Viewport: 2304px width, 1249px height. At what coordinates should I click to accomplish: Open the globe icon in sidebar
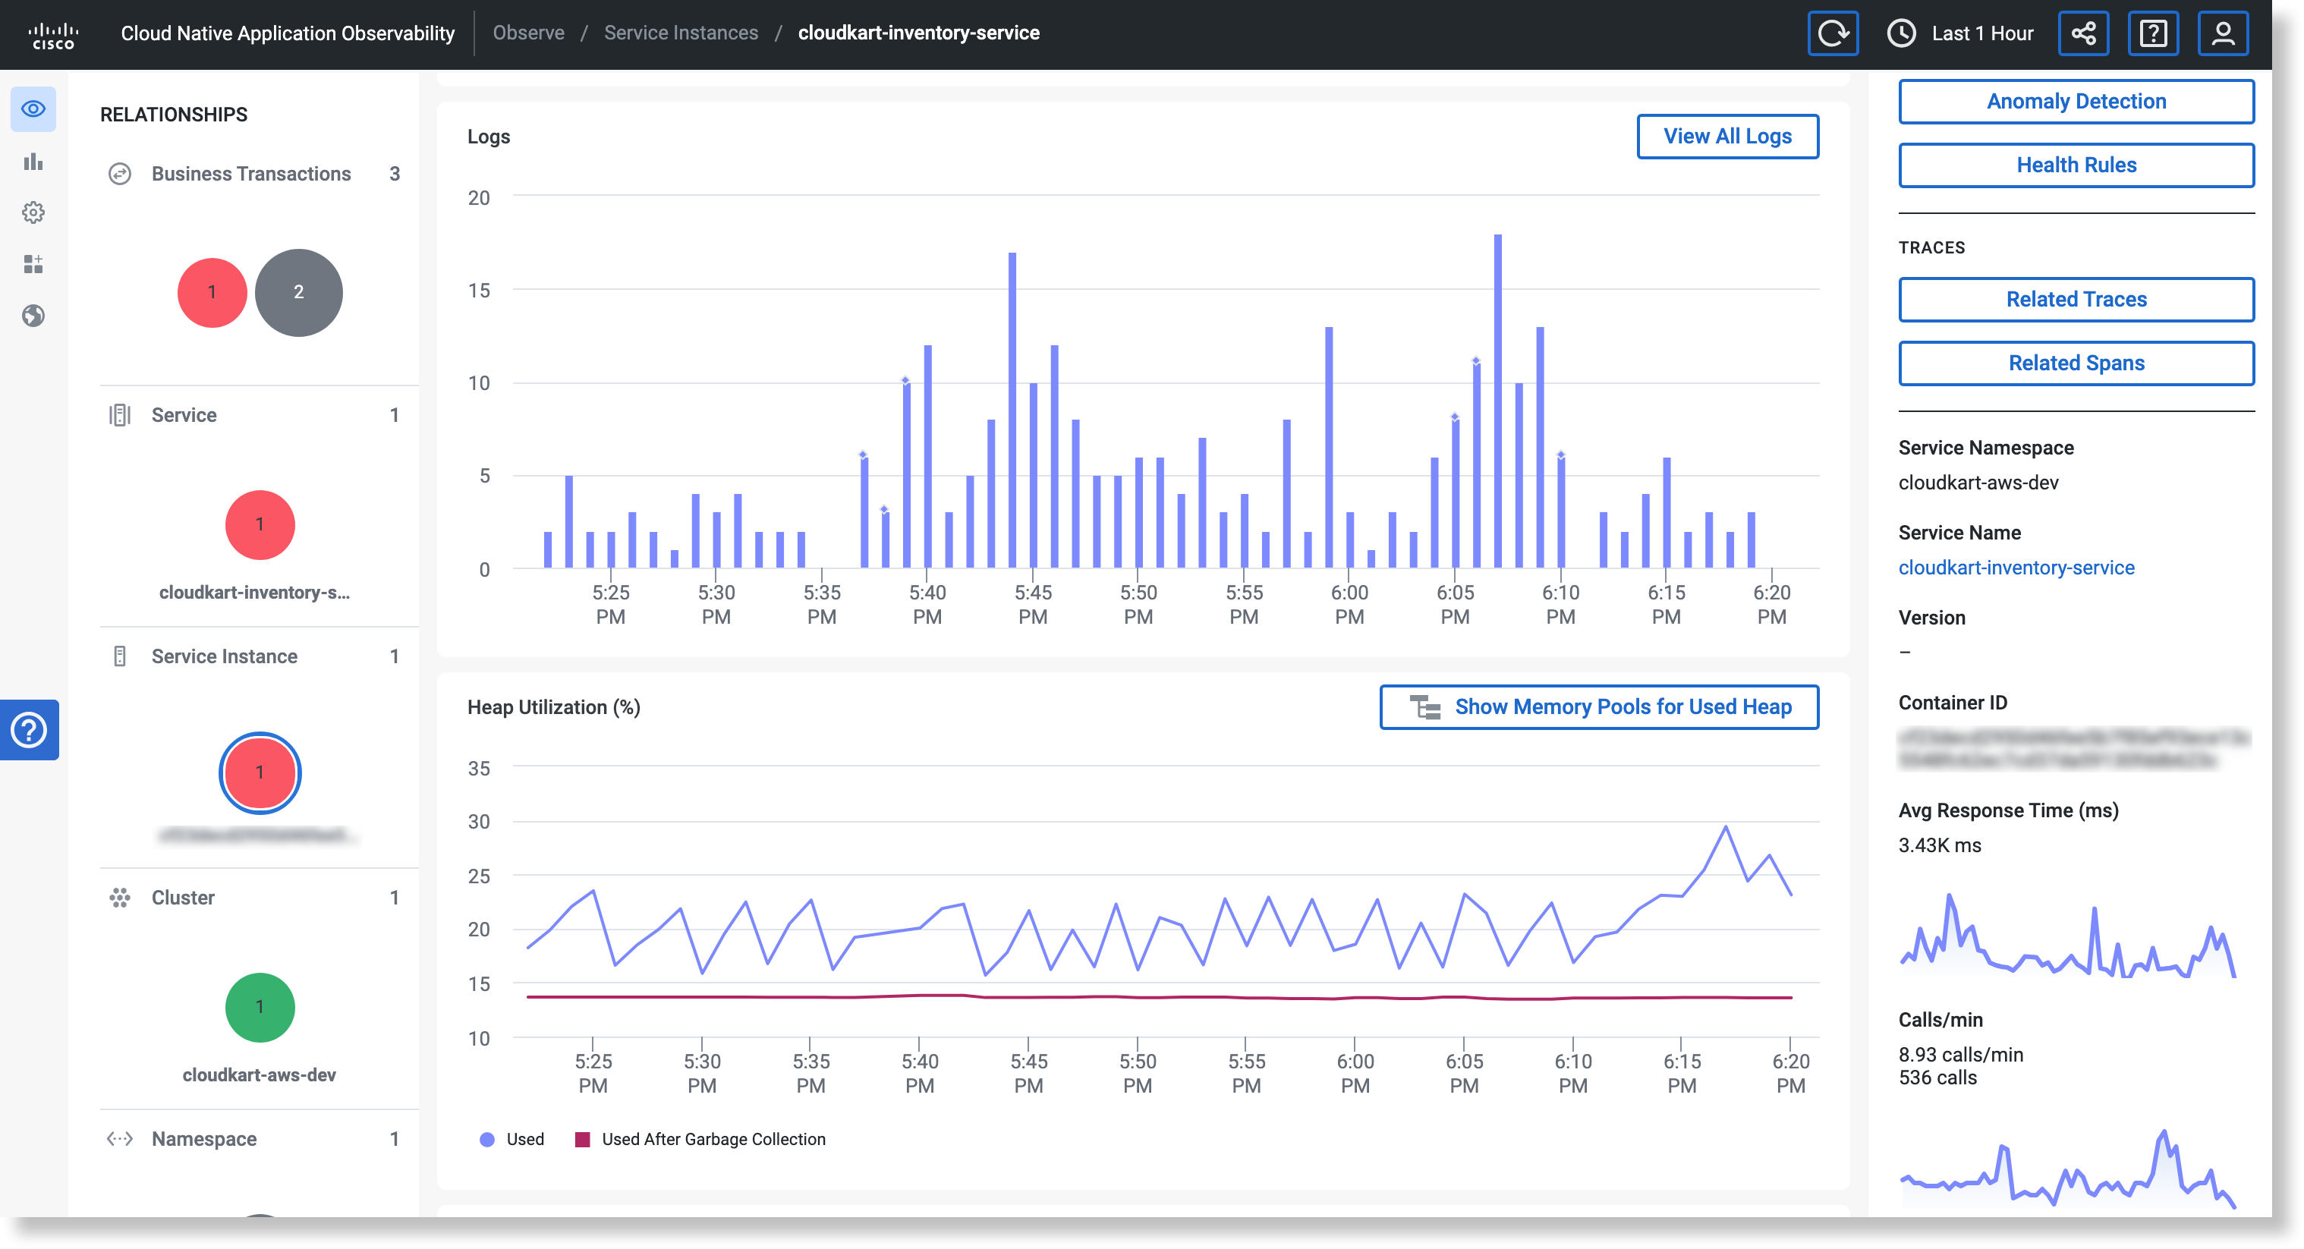point(33,316)
